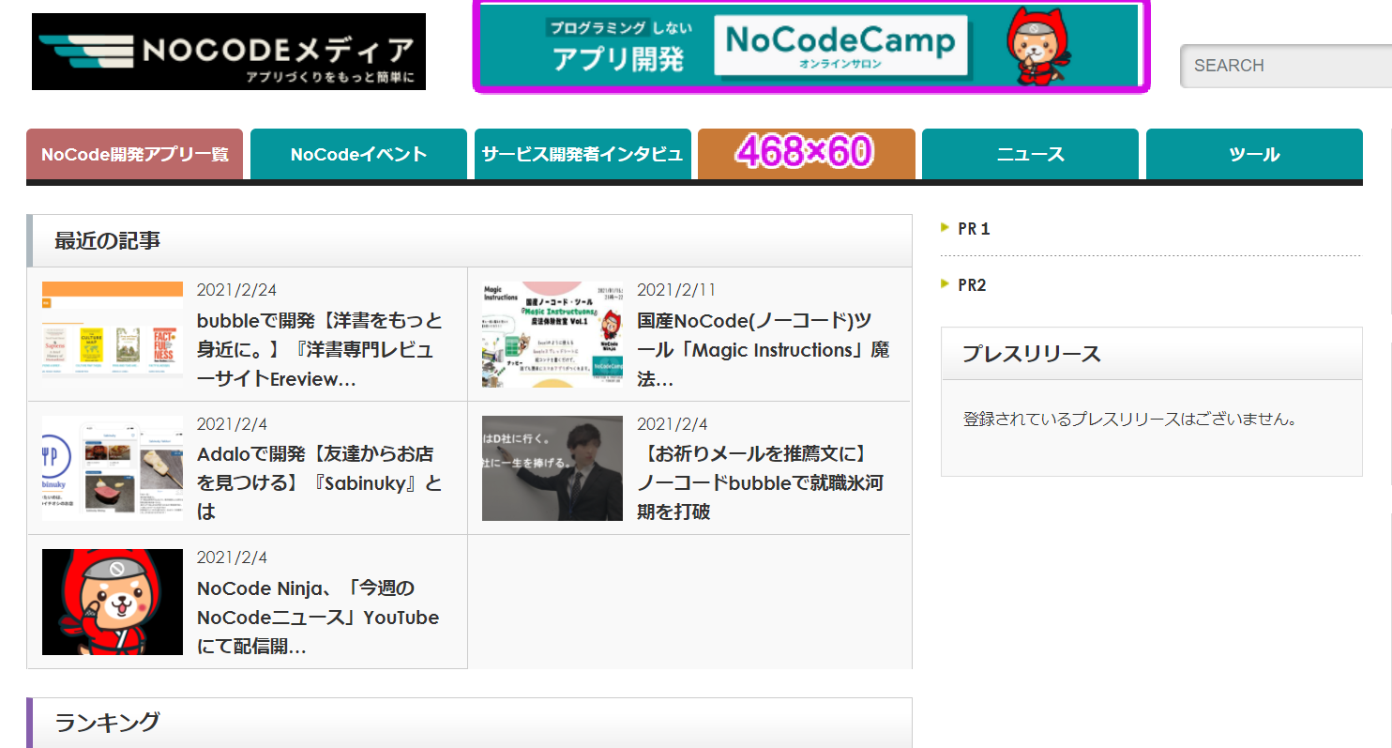This screenshot has height=748, width=1392.
Task: Open the bubbleで開発 洋書専門レビュー article
Action: coord(319,350)
